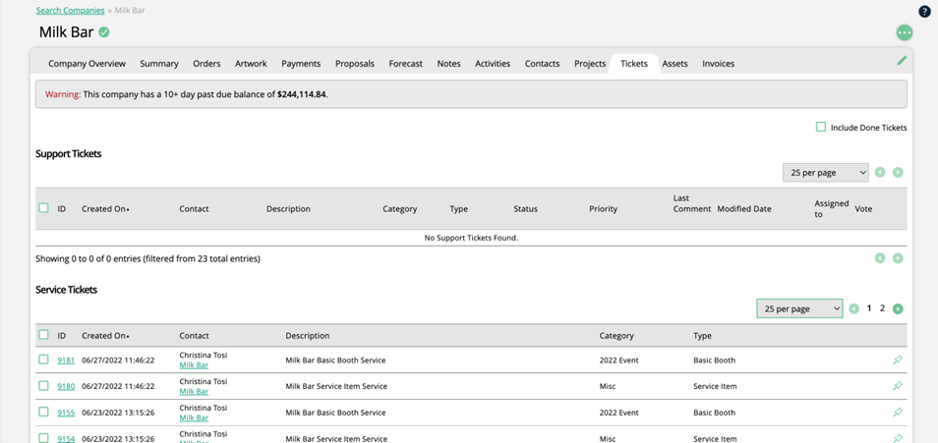The image size is (938, 443).
Task: Click next arrow below Support Tickets table
Action: coord(898,258)
